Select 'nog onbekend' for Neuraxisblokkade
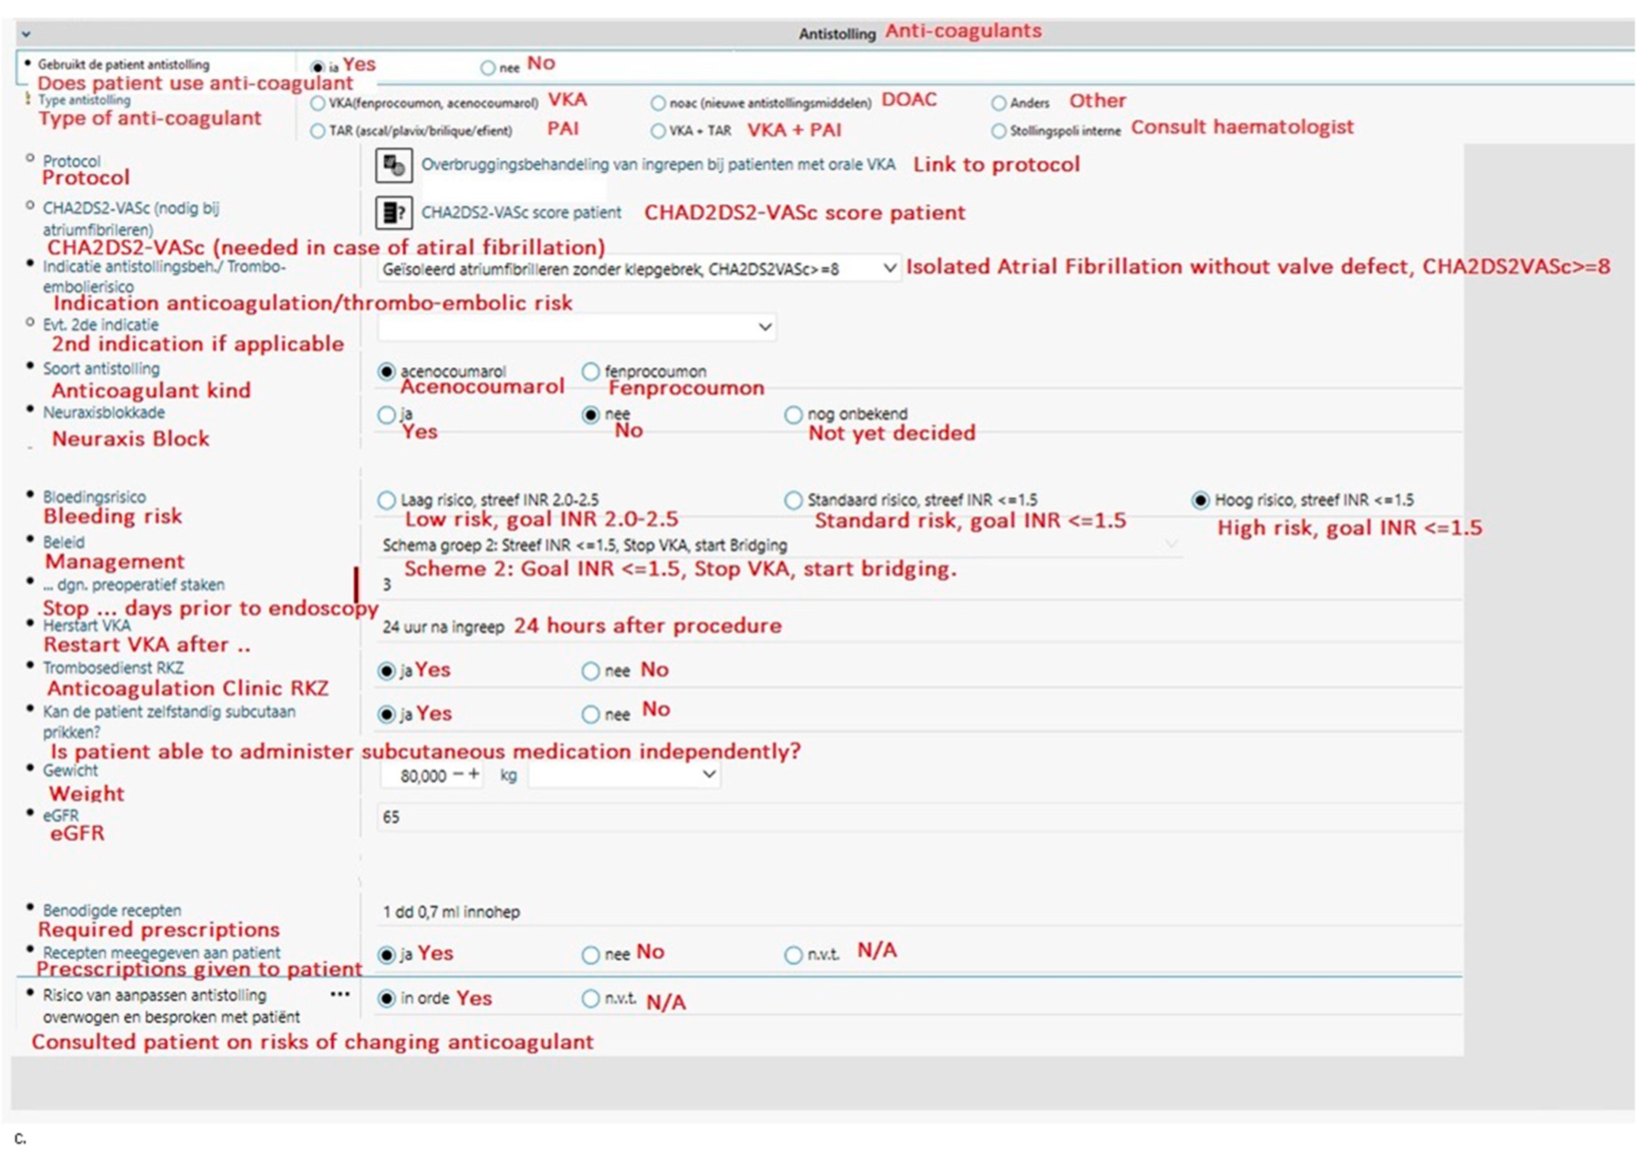 793,415
